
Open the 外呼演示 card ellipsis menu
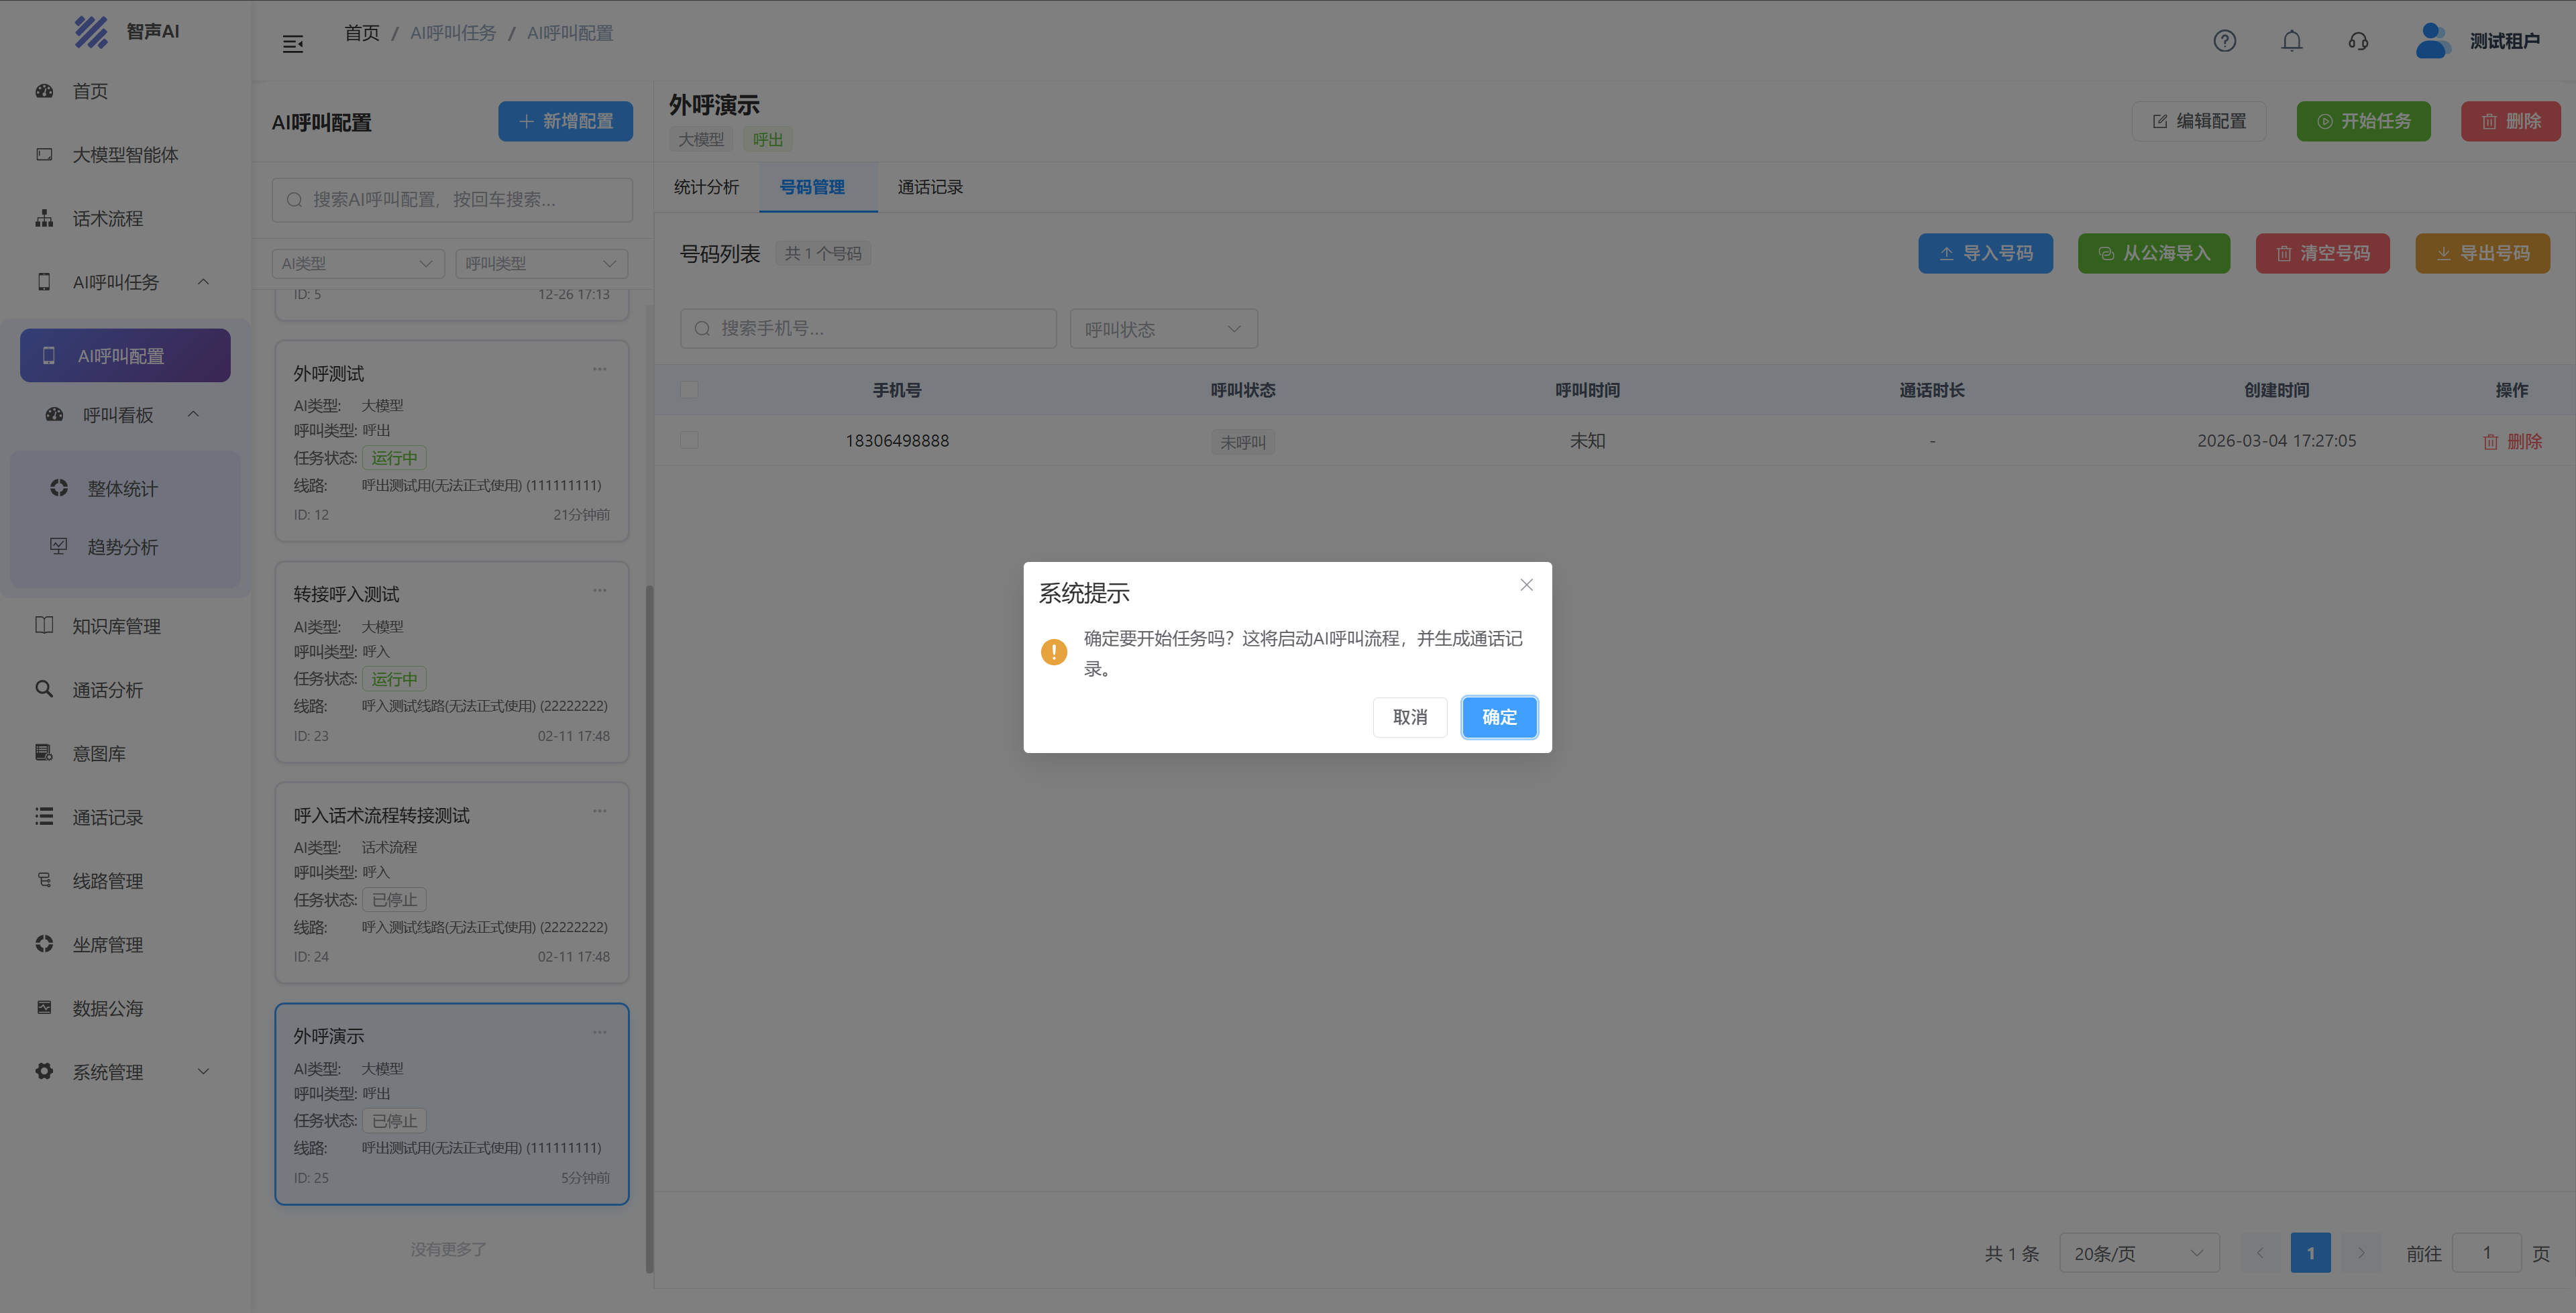599,1032
